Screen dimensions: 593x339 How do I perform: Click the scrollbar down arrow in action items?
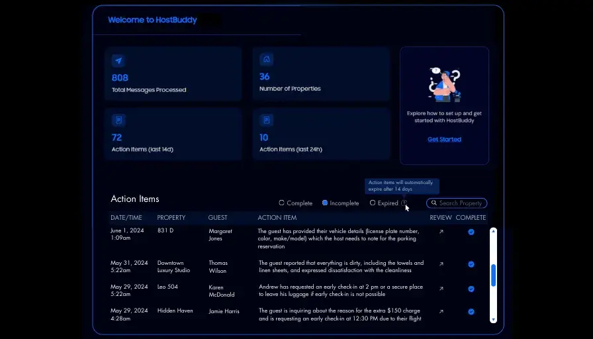point(493,319)
